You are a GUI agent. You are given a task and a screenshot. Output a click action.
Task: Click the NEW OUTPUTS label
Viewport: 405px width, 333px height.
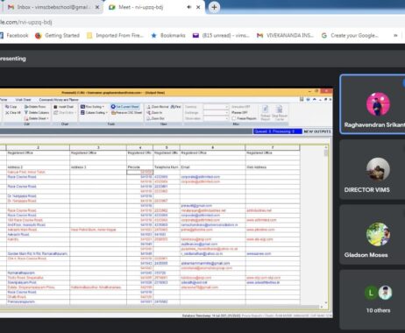[317, 131]
